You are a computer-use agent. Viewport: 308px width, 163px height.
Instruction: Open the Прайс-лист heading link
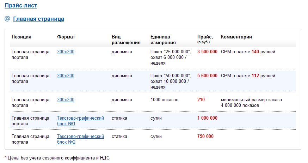(x=21, y=5)
